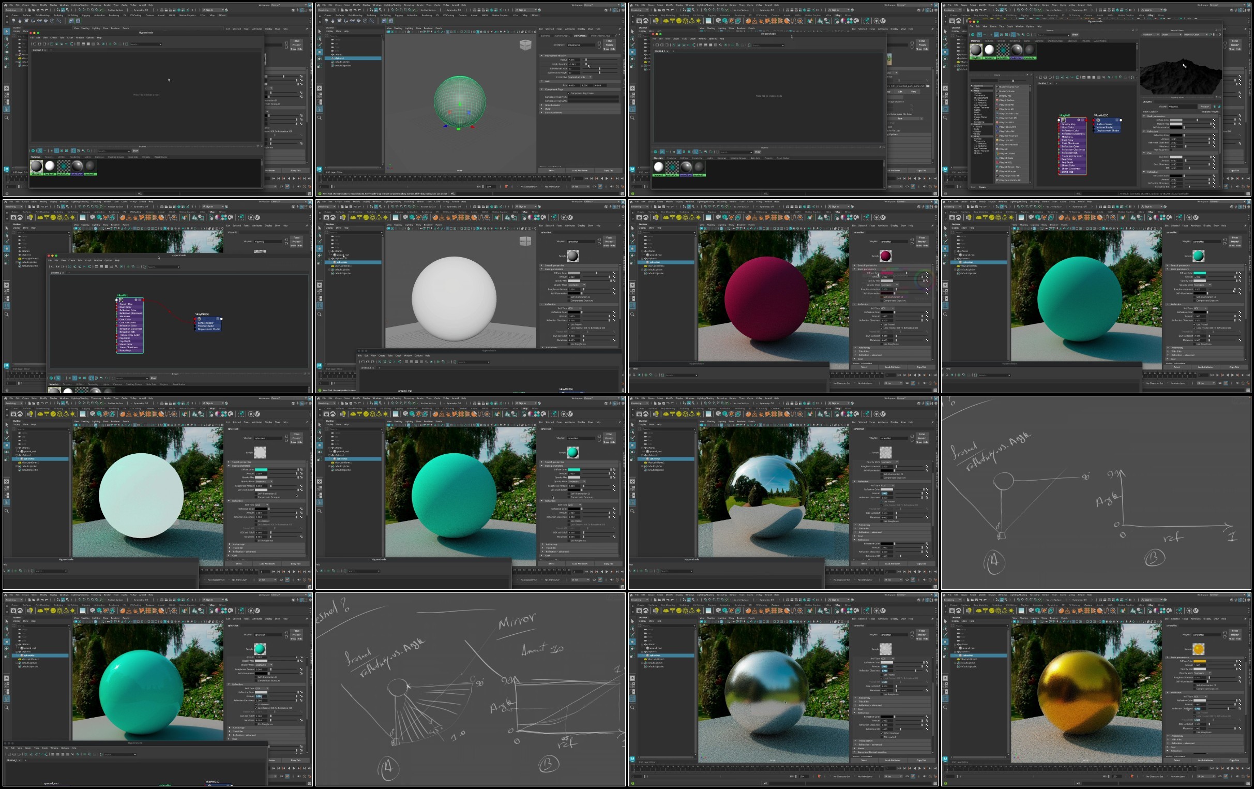Gold sphere frame: toggle Use Roughness checkbox
1254x789 pixels.
point(1195,732)
